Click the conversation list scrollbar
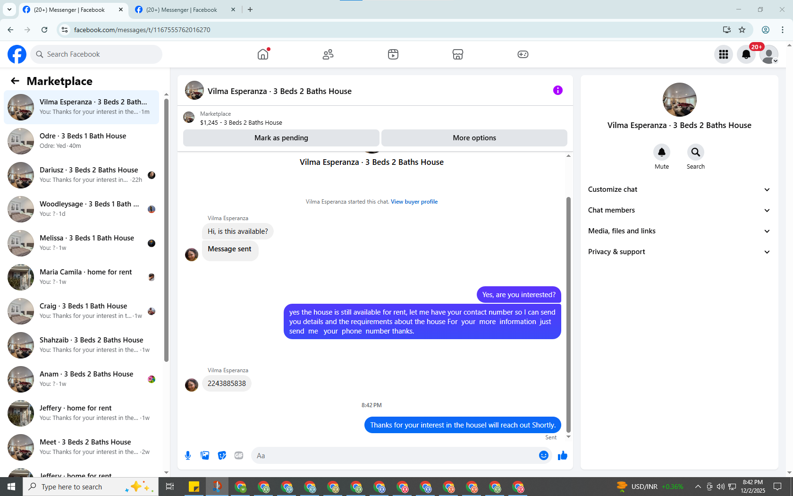This screenshot has height=496, width=793. pos(166,230)
